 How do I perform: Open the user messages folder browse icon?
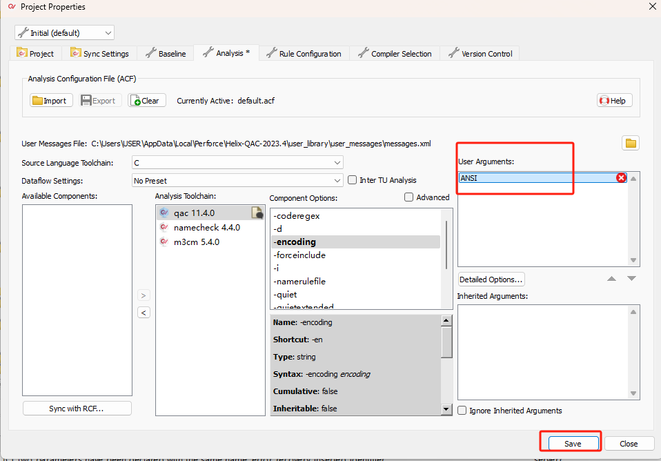630,144
